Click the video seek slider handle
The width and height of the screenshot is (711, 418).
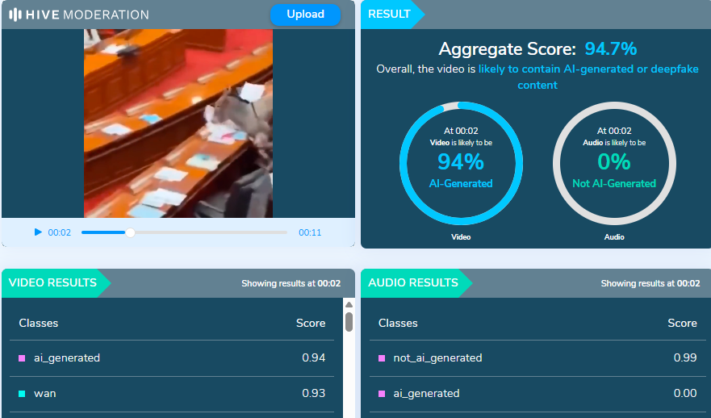[x=130, y=232]
